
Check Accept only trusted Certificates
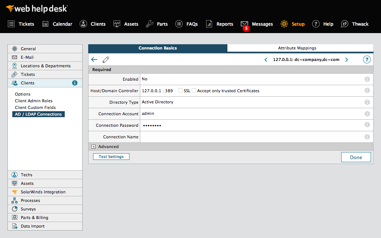pos(194,91)
